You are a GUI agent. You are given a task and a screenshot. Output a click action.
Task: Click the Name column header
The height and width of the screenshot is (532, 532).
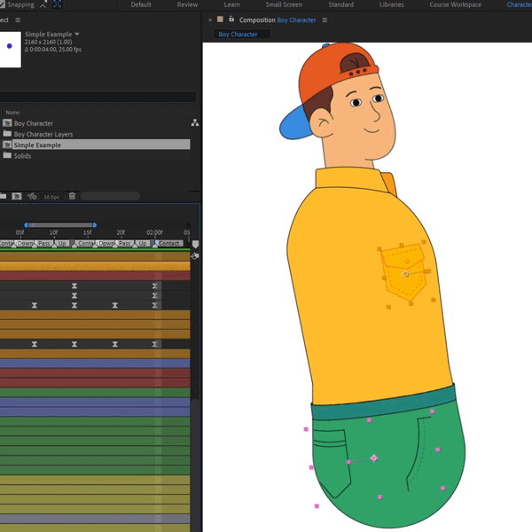click(12, 113)
